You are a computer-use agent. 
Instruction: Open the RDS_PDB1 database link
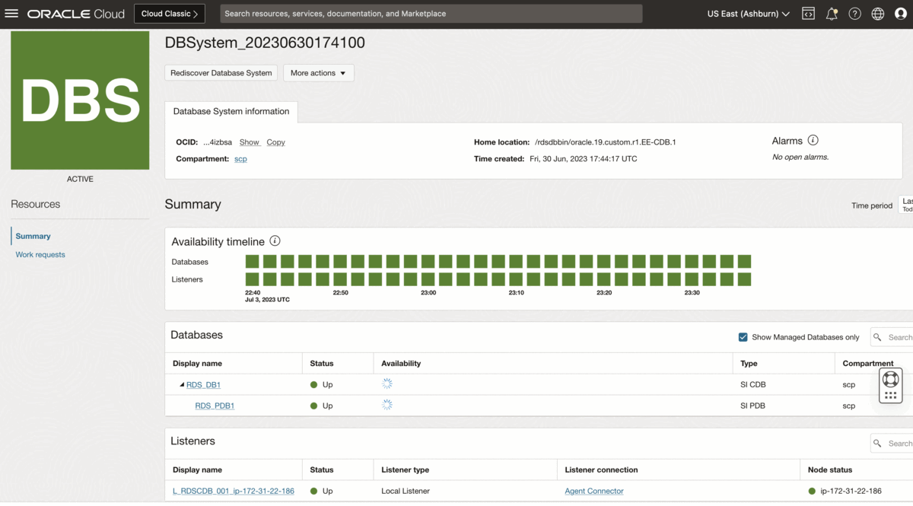click(x=215, y=406)
